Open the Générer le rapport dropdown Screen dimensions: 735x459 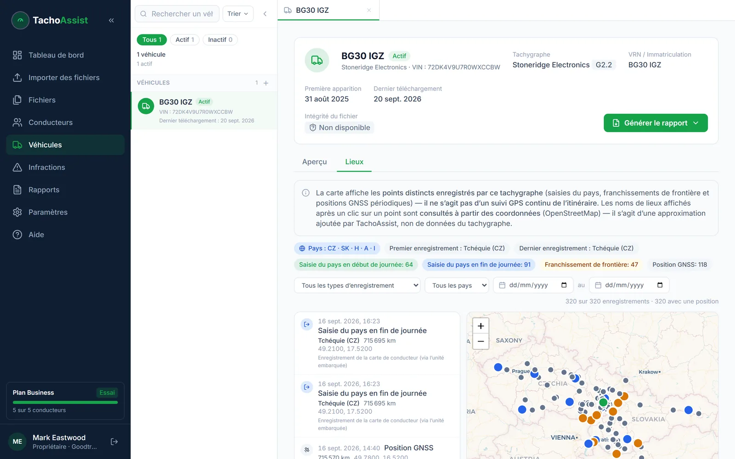[x=656, y=123]
